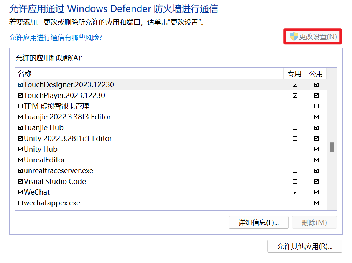Toggle WeChat name checkbox
This screenshot has height=263, width=352.
(x=20, y=192)
